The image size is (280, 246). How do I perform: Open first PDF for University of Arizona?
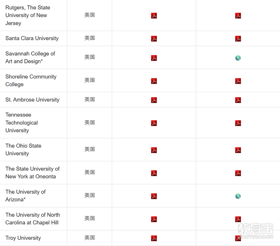(x=154, y=196)
